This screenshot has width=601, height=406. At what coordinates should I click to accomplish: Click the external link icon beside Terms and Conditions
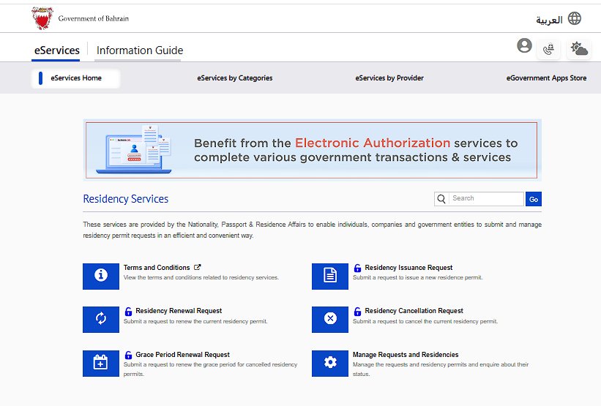pos(198,267)
